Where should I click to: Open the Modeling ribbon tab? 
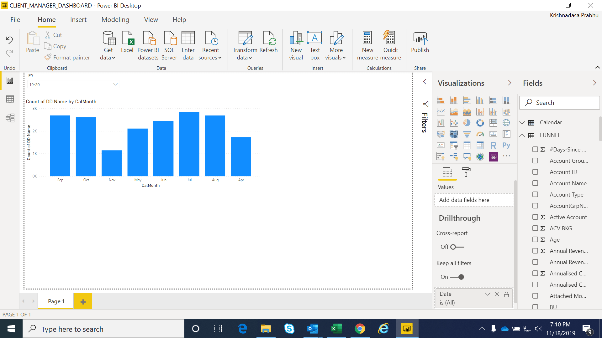click(115, 20)
